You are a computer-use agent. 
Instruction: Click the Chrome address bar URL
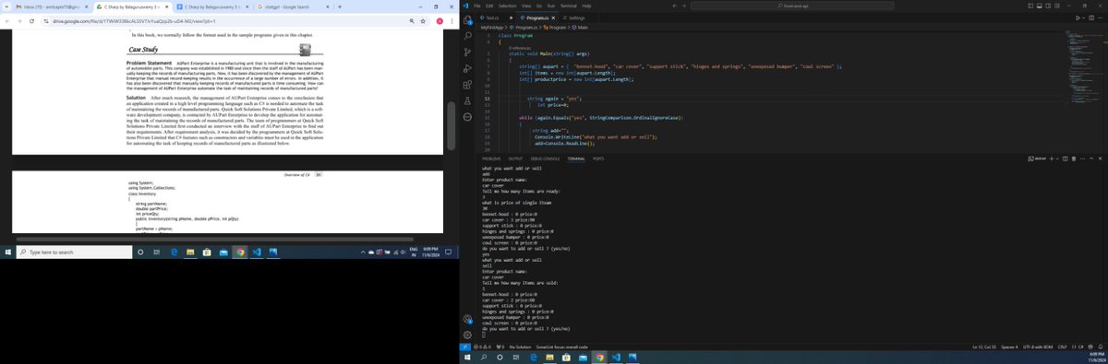pos(133,21)
